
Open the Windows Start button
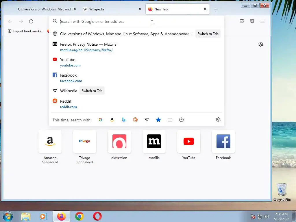[8, 216]
